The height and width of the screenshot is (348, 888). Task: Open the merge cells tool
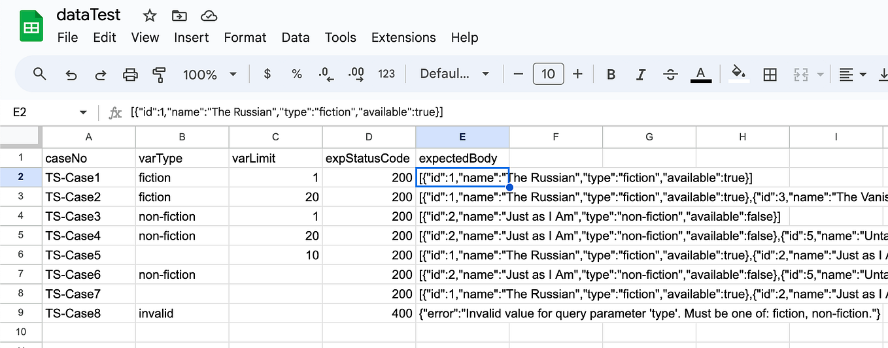pyautogui.click(x=802, y=74)
